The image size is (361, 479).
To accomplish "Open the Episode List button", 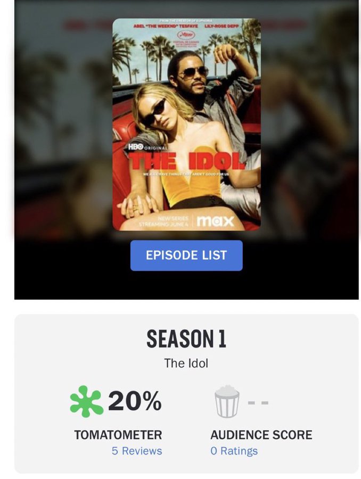I will pos(186,255).
